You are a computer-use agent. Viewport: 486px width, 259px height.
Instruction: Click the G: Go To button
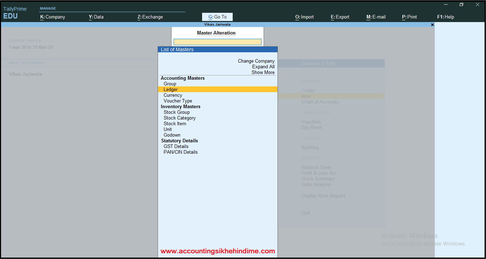click(217, 17)
